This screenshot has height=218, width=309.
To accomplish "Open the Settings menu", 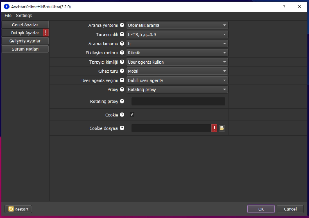I will pos(24,16).
